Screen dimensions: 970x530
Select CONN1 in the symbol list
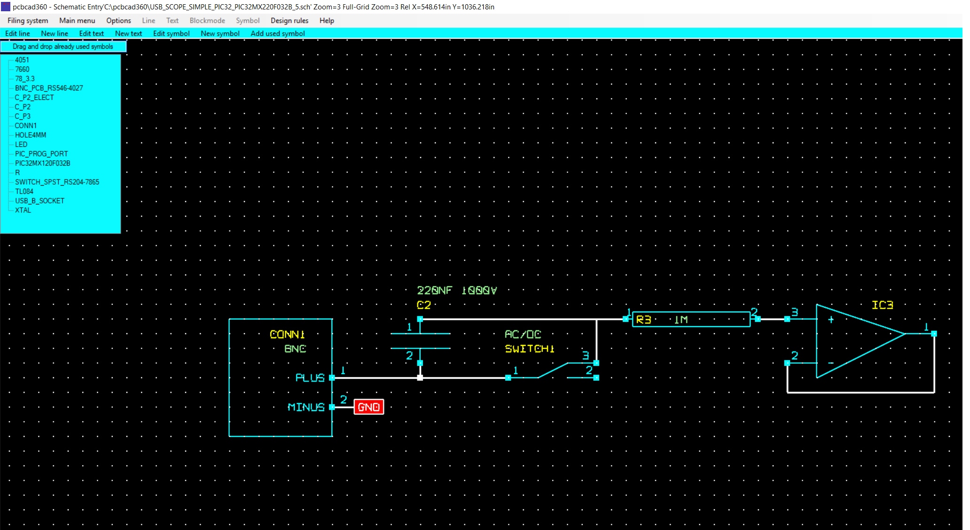(x=25, y=125)
